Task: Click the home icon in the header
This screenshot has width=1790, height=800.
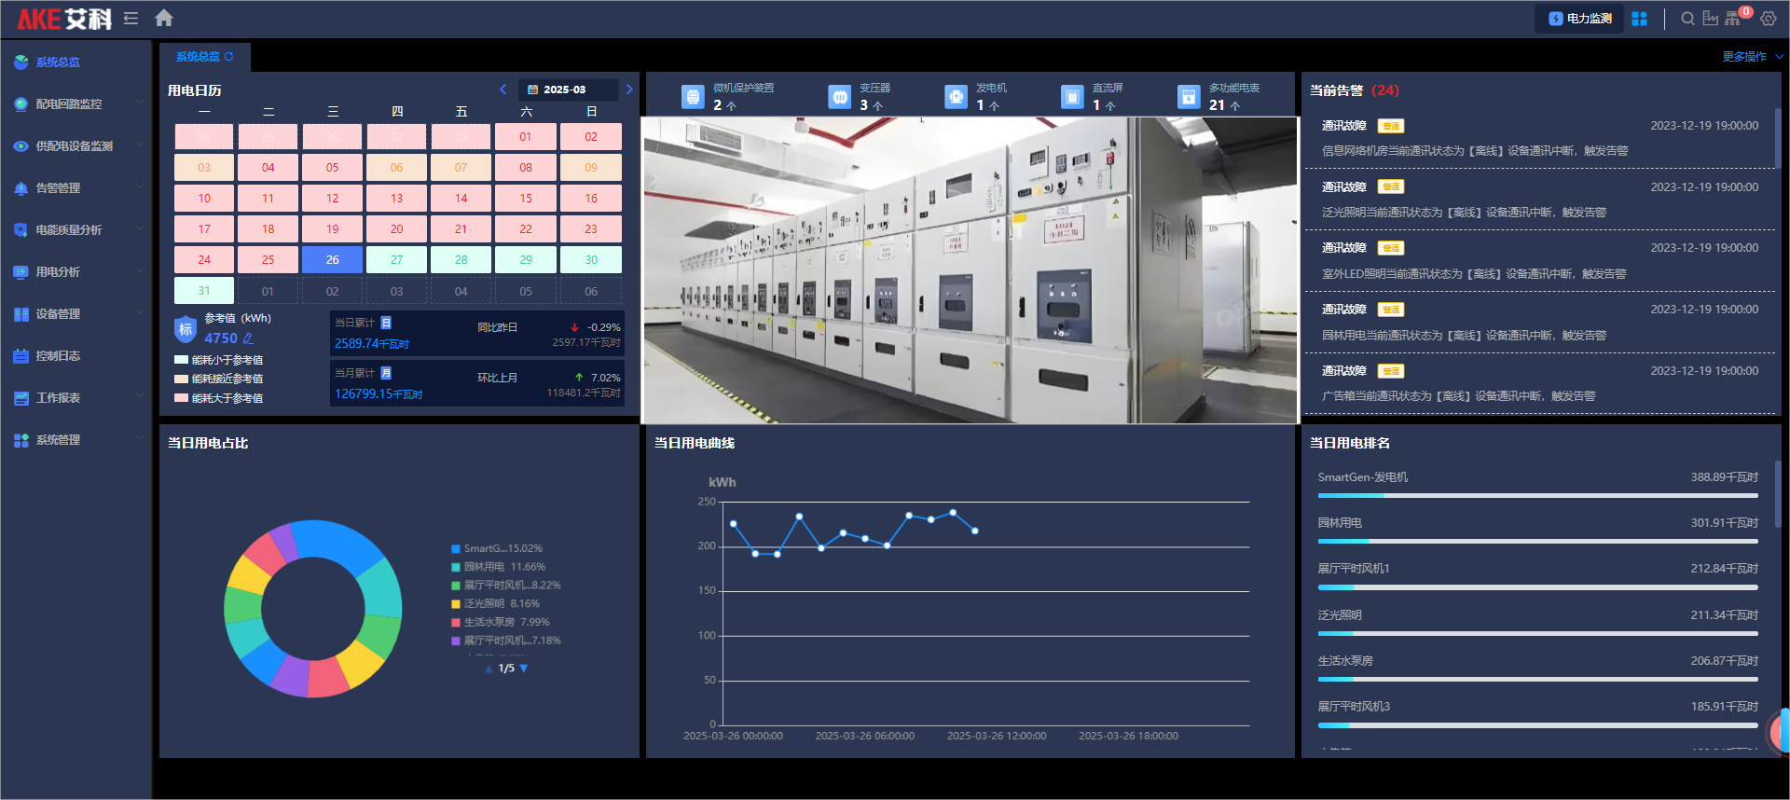Action: 164,18
